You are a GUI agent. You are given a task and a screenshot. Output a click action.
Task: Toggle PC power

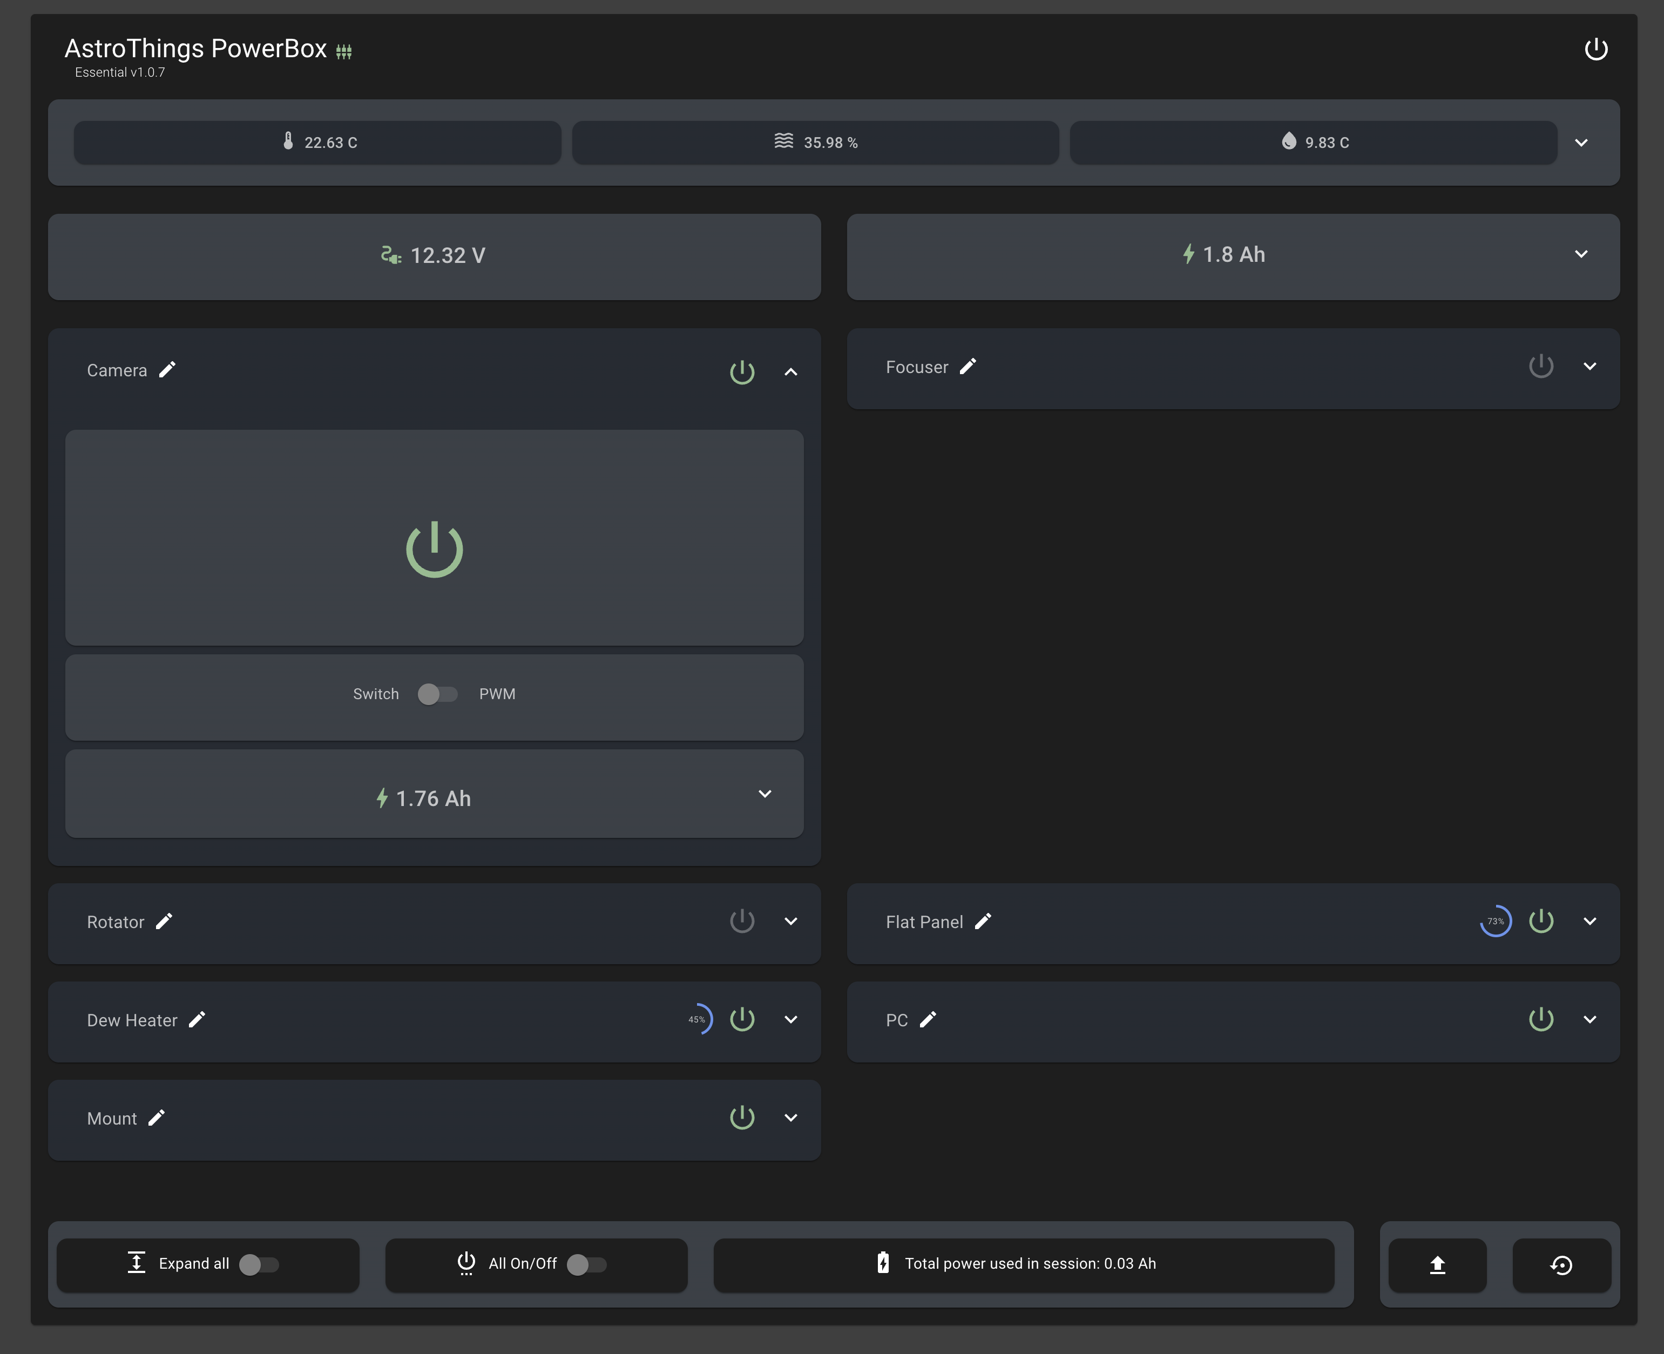[1541, 1019]
